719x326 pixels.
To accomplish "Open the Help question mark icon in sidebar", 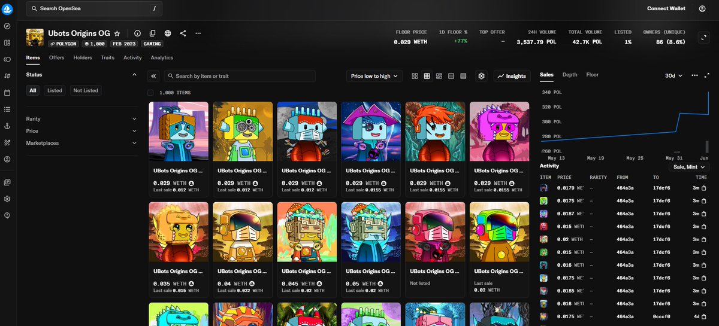I will pos(7,215).
